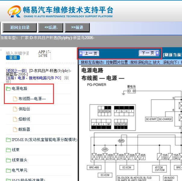Click the 50A fuse I symbol
This screenshot has height=181, width=182.
click(127, 157)
